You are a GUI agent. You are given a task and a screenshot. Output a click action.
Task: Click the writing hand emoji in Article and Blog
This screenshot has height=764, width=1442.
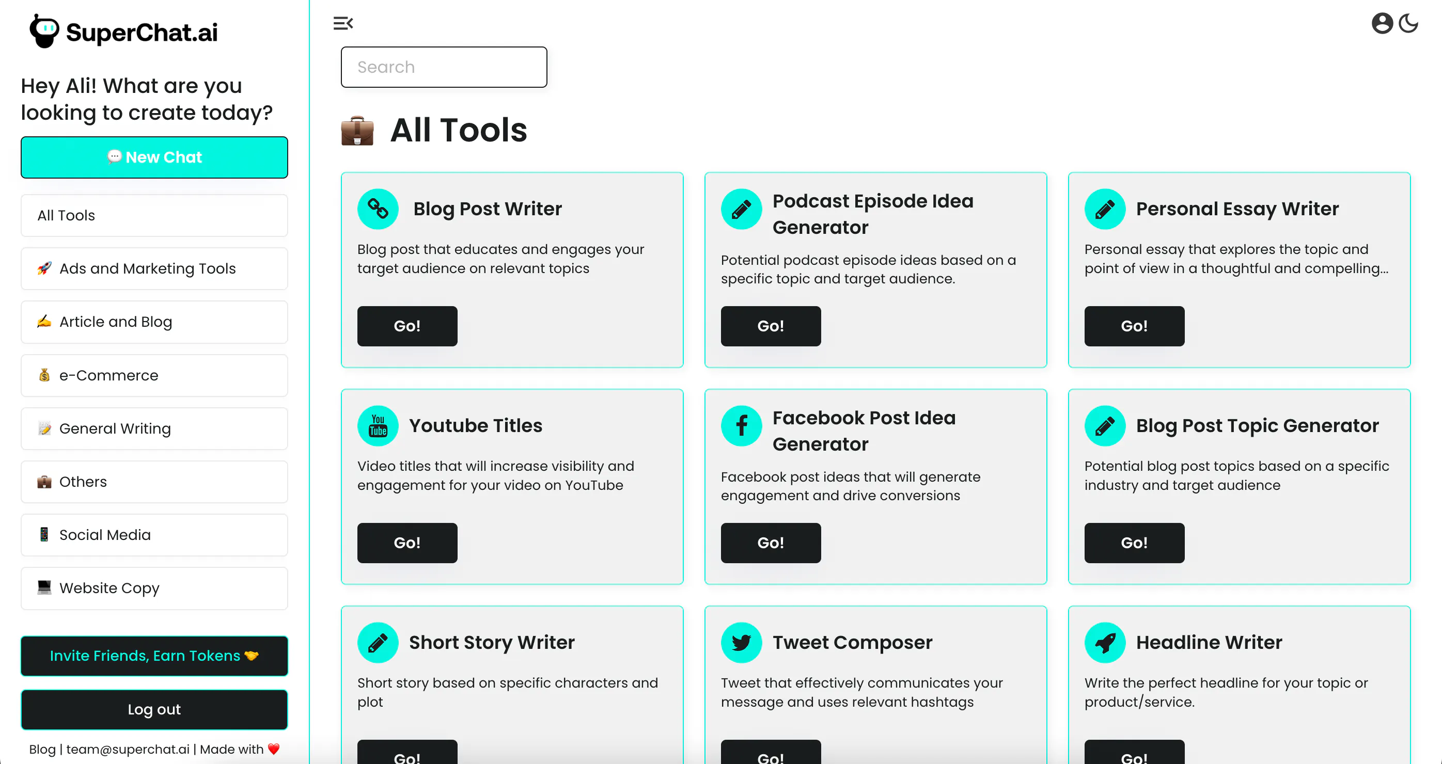pos(44,322)
